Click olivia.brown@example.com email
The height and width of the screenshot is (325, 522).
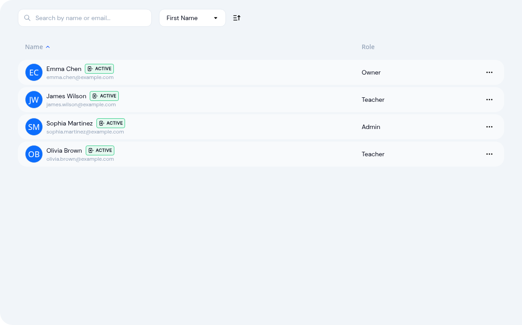pos(80,159)
